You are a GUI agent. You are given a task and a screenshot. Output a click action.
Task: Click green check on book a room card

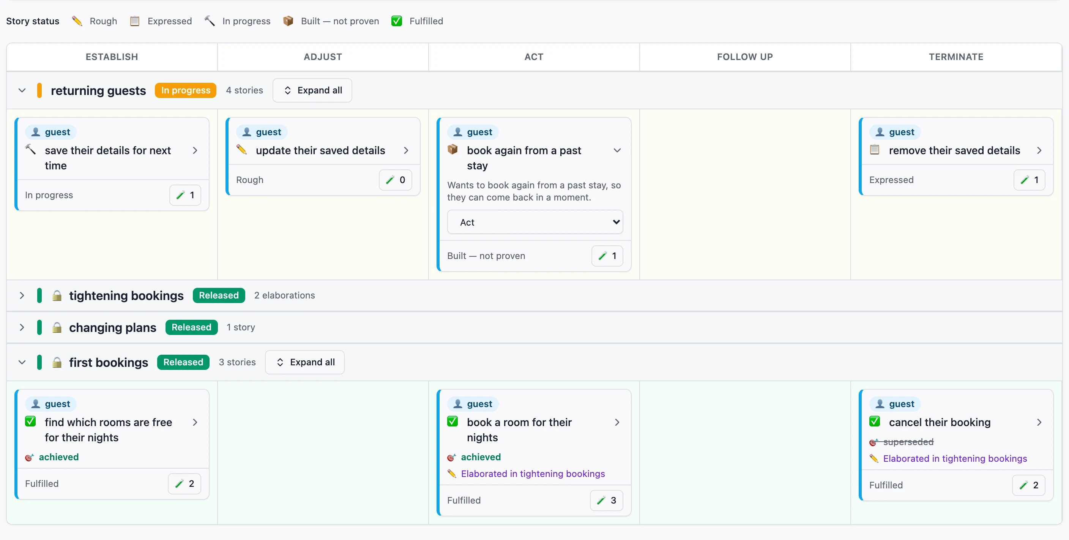453,422
